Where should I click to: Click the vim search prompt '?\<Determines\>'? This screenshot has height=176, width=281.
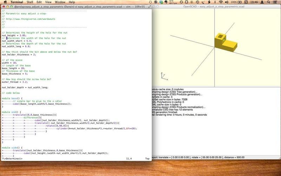(x=12, y=159)
